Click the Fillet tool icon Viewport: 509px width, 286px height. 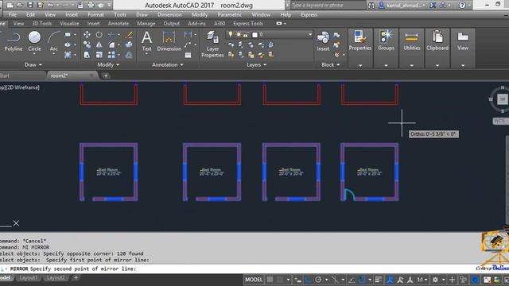click(x=111, y=44)
